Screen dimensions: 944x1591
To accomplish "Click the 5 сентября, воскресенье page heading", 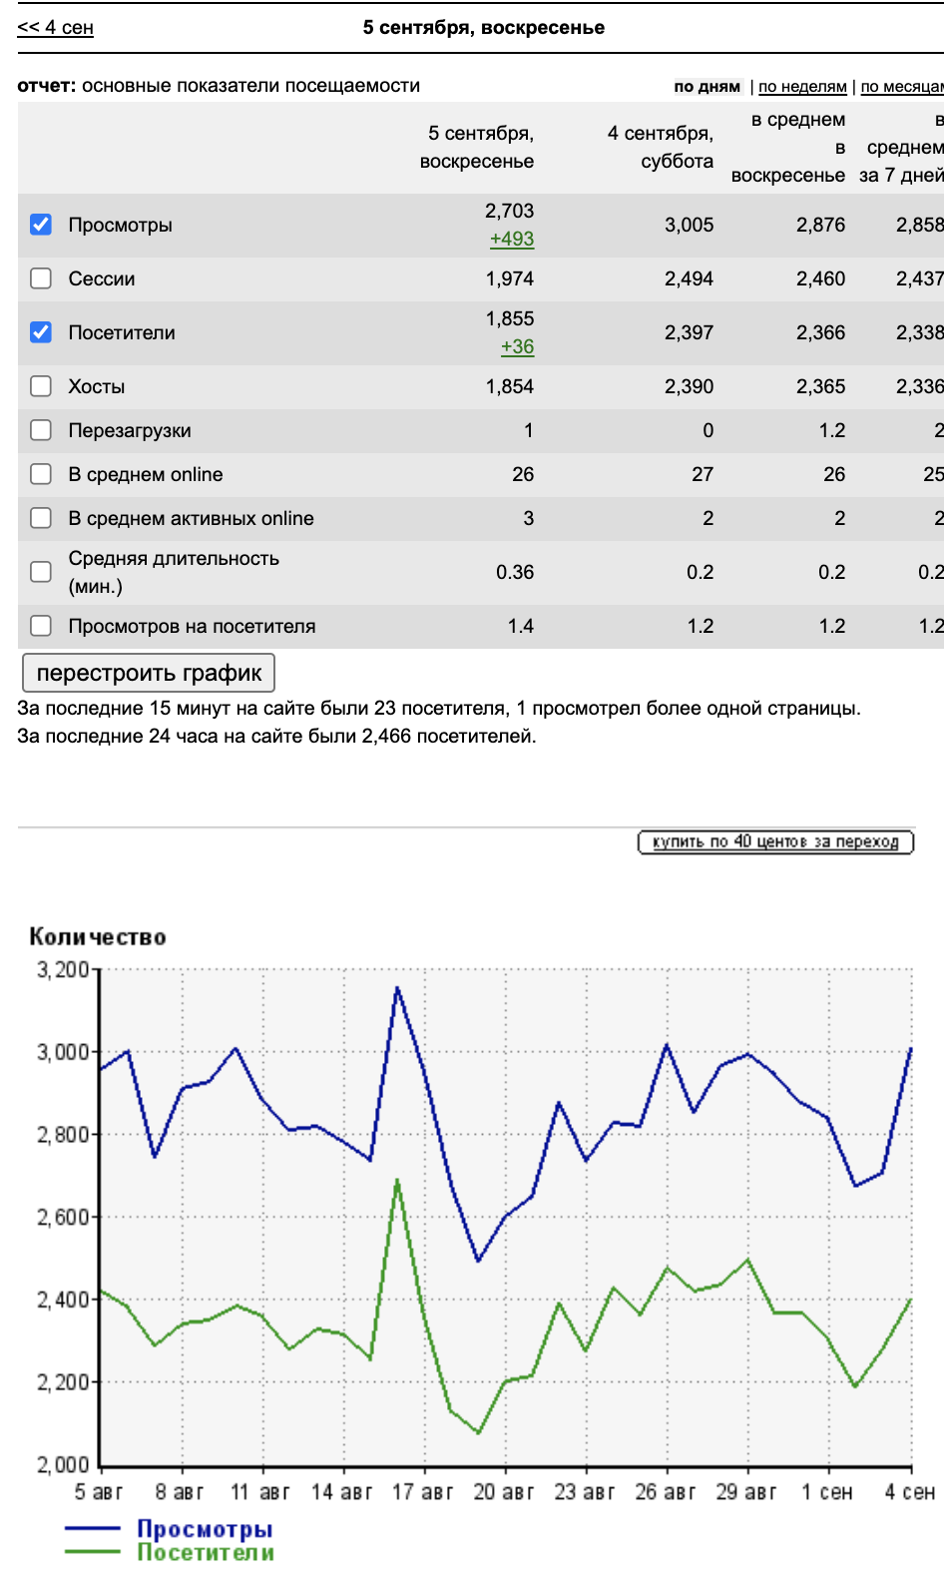I will 484,27.
